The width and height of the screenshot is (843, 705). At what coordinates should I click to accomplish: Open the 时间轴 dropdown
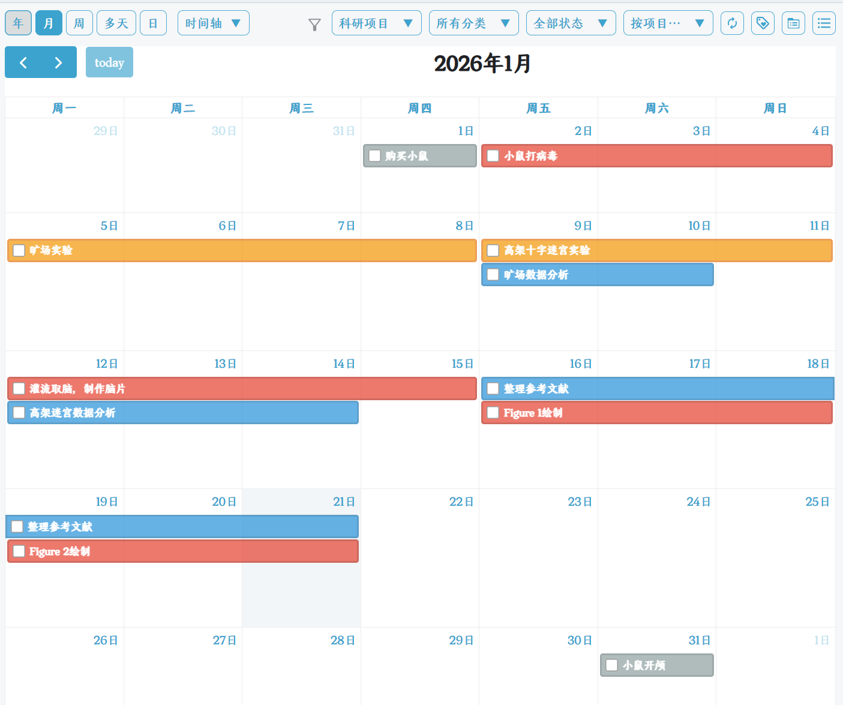pyautogui.click(x=214, y=23)
